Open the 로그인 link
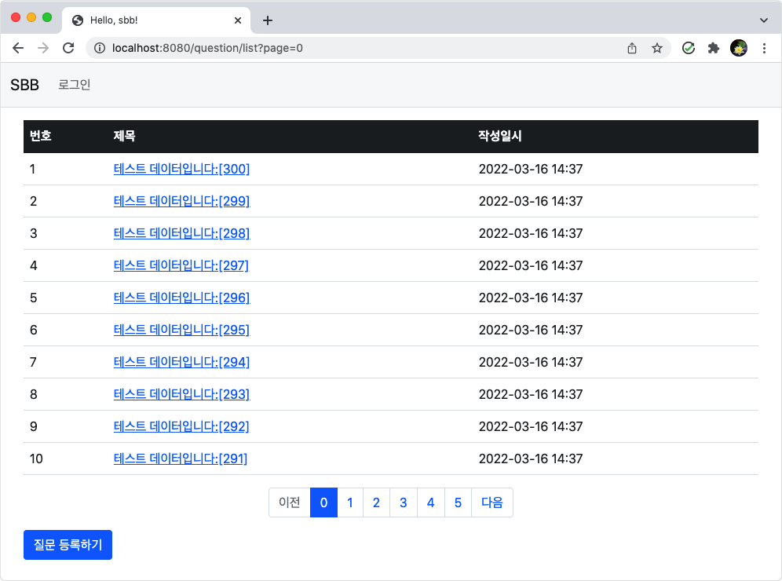This screenshot has width=782, height=581. pos(74,84)
